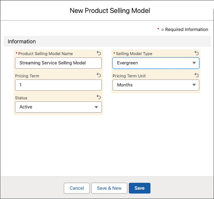This screenshot has width=214, height=199.
Task: Select the Cancel button
Action: pos(77,188)
